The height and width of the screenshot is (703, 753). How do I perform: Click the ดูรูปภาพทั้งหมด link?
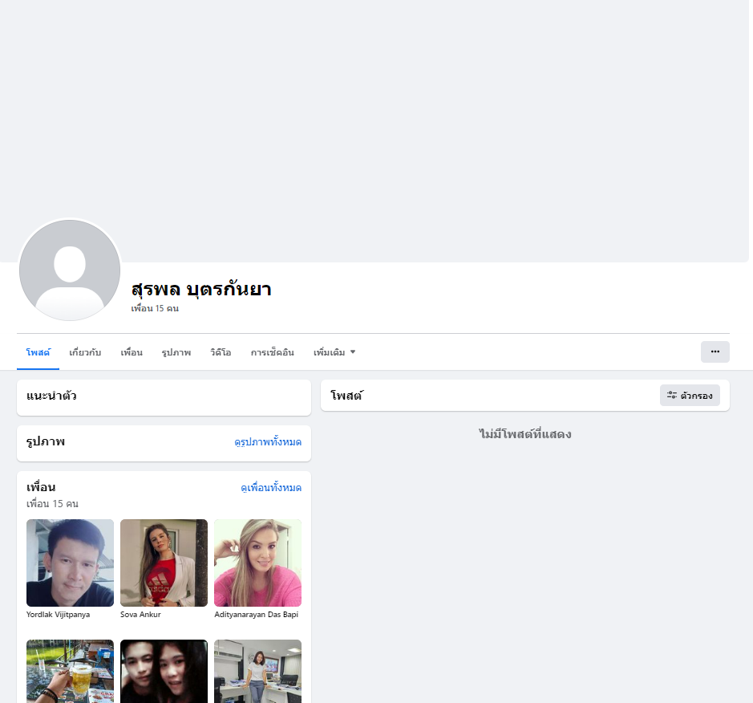tap(268, 441)
